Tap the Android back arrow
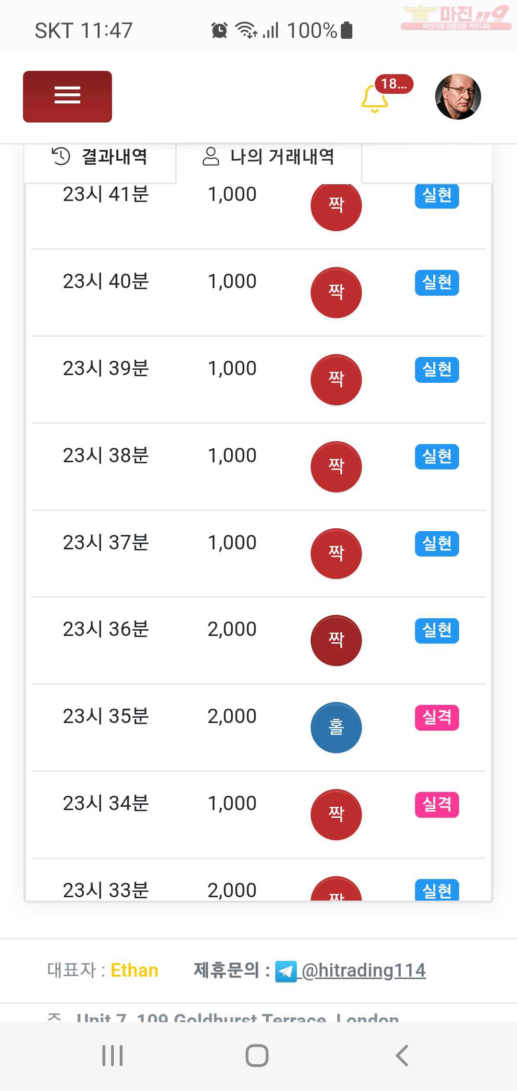The height and width of the screenshot is (1091, 517). [x=402, y=1056]
